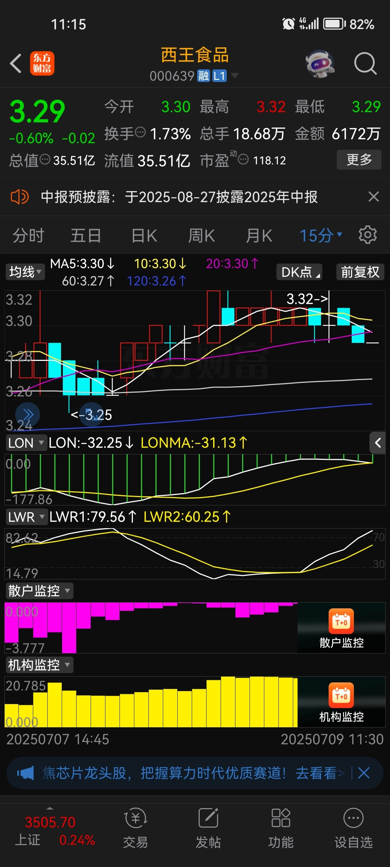Tap the LONMA:-31.13 value
Screen dimensions: 390x867
(x=194, y=443)
